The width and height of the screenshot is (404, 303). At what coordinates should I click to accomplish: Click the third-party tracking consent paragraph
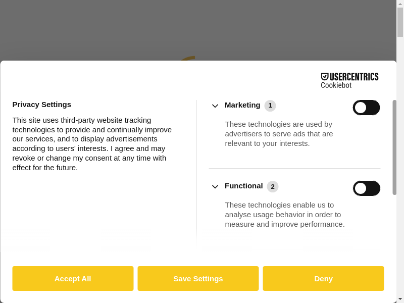pos(92,144)
